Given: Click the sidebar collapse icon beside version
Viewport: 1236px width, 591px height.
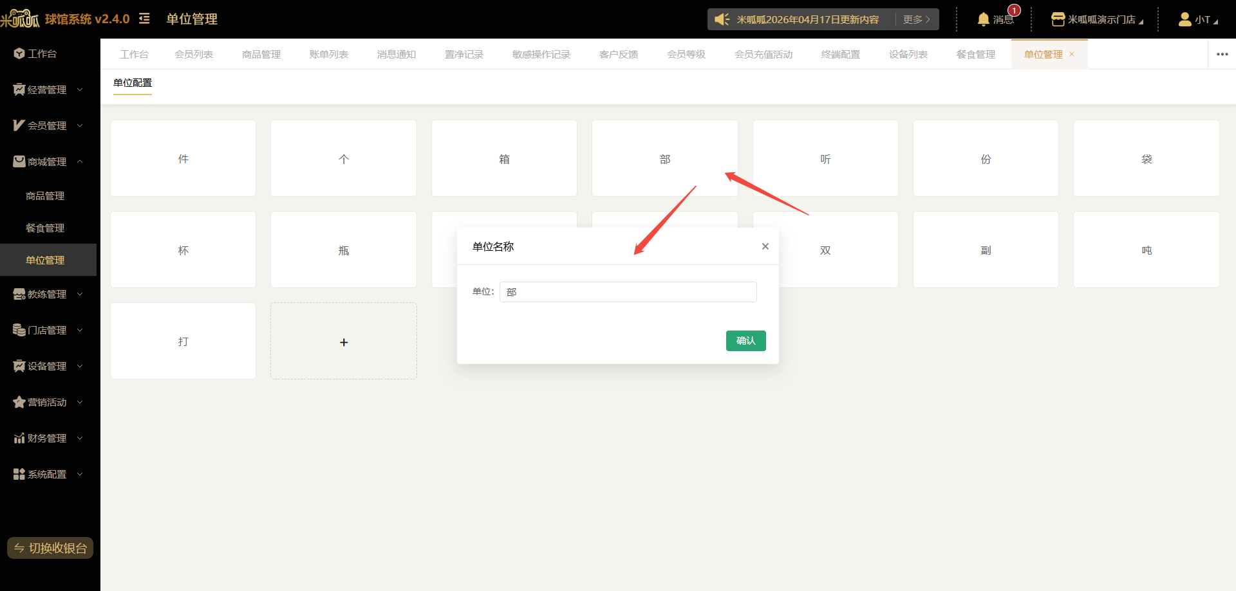Looking at the screenshot, I should point(144,19).
